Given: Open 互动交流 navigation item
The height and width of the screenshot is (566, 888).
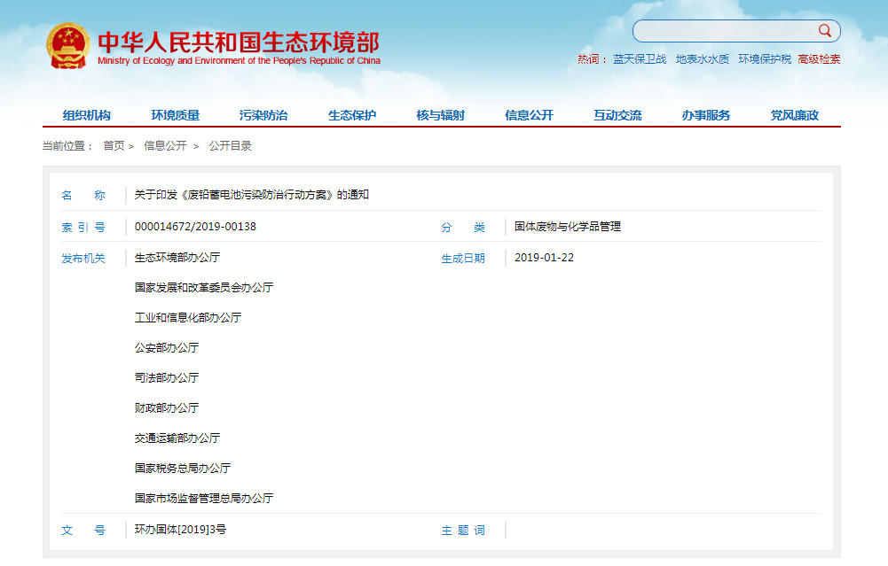Looking at the screenshot, I should point(617,115).
